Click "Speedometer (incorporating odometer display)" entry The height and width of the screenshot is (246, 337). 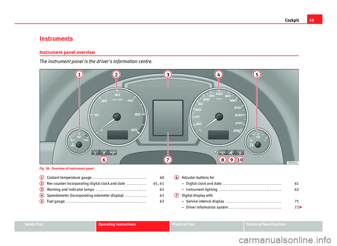pos(85,195)
